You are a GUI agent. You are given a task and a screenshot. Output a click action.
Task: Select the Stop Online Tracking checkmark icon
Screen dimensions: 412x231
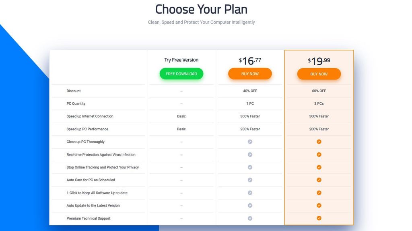319,167
